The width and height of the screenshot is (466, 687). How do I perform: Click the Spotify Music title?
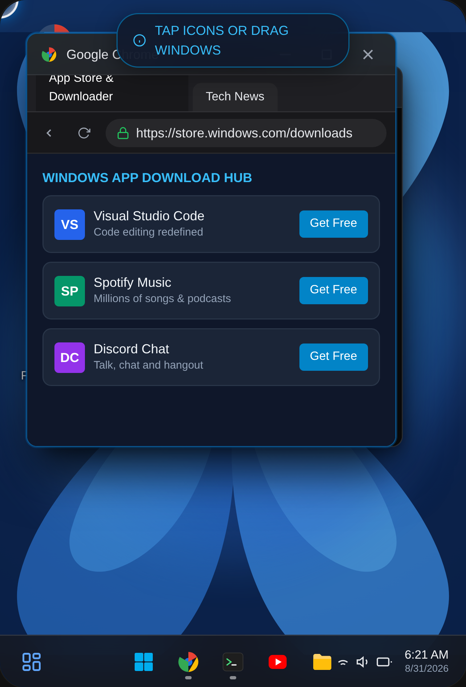point(132,282)
